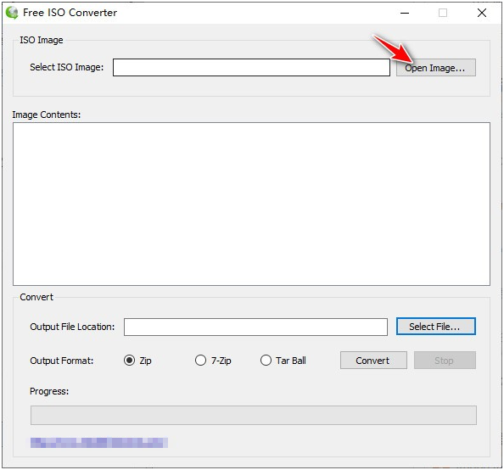Start conversion with the Convert button
This screenshot has height=470, width=504.
coord(373,361)
